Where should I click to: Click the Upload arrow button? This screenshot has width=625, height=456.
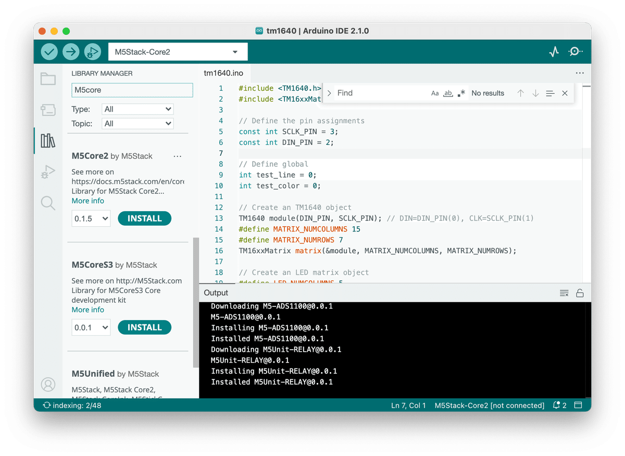tap(71, 52)
